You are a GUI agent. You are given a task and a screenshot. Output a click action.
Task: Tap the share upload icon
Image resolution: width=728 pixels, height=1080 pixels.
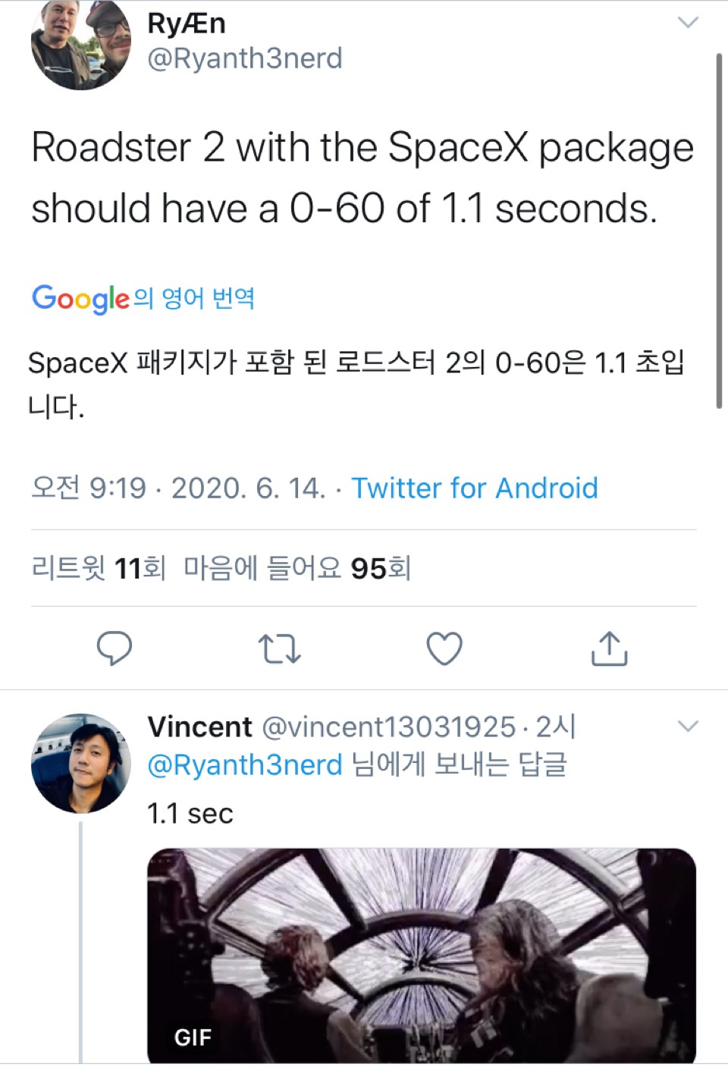coord(609,648)
